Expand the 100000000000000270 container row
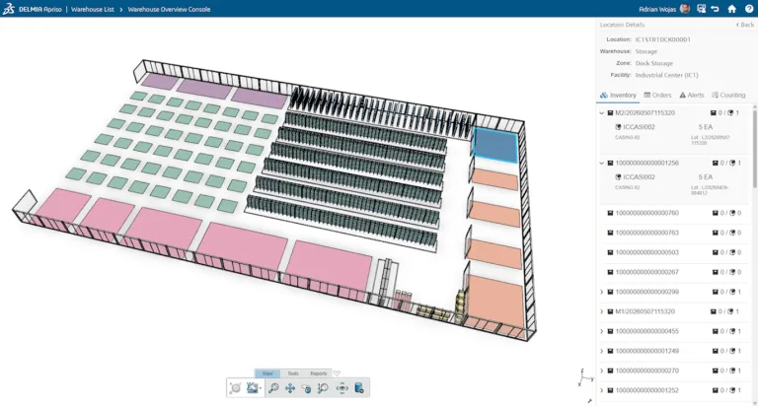This screenshot has height=406, width=758. tap(602, 371)
